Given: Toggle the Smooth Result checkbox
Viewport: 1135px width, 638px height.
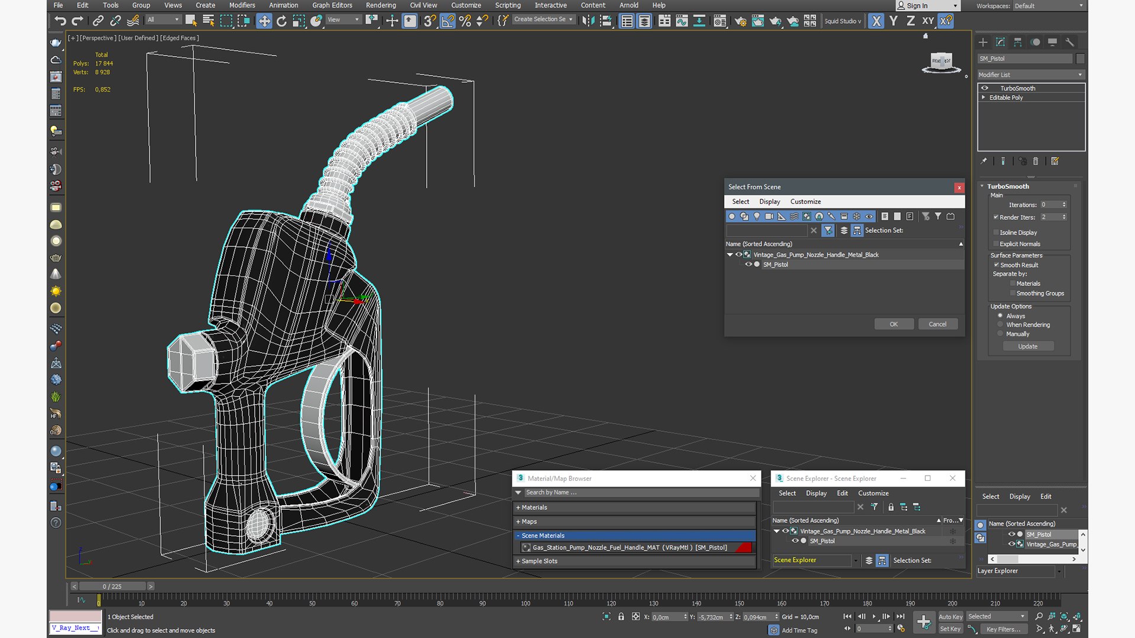Looking at the screenshot, I should click(996, 265).
